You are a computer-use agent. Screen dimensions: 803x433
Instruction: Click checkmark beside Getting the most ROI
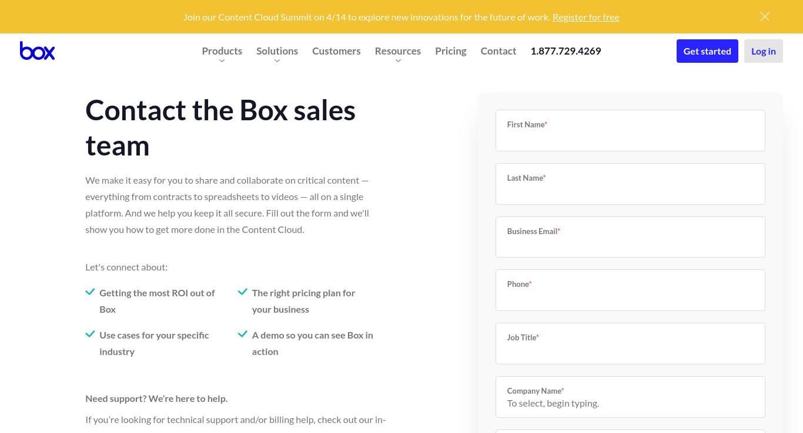[x=90, y=292]
